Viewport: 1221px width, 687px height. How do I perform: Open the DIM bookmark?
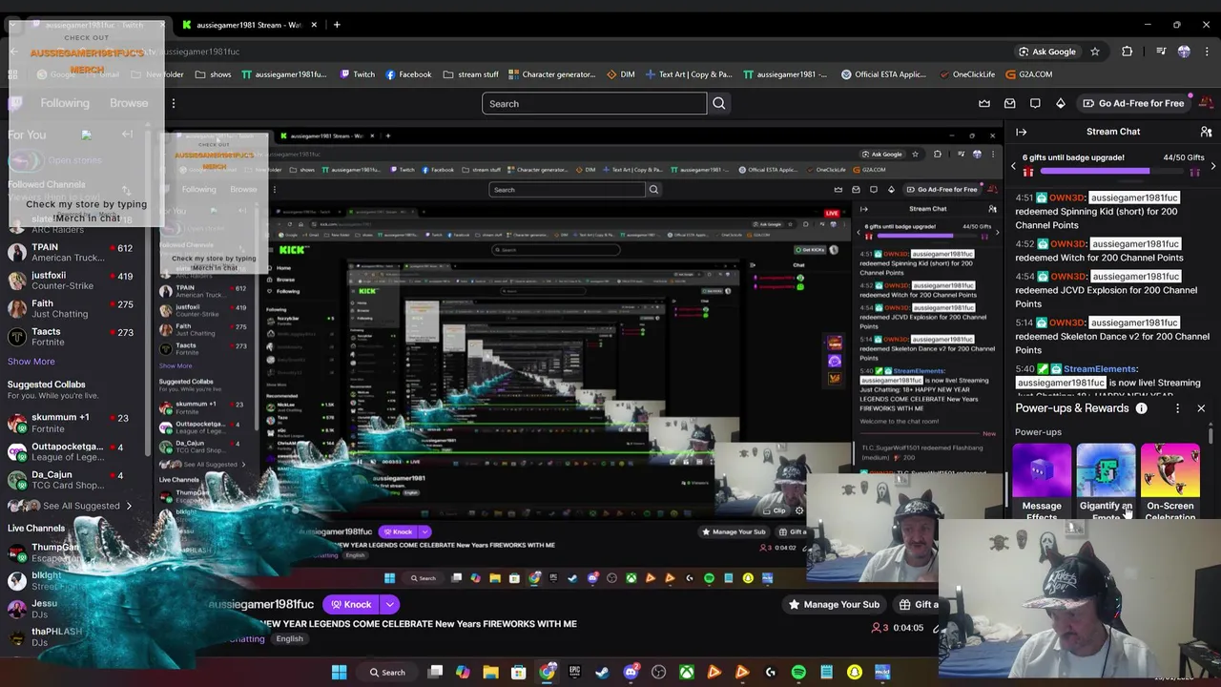click(620, 74)
